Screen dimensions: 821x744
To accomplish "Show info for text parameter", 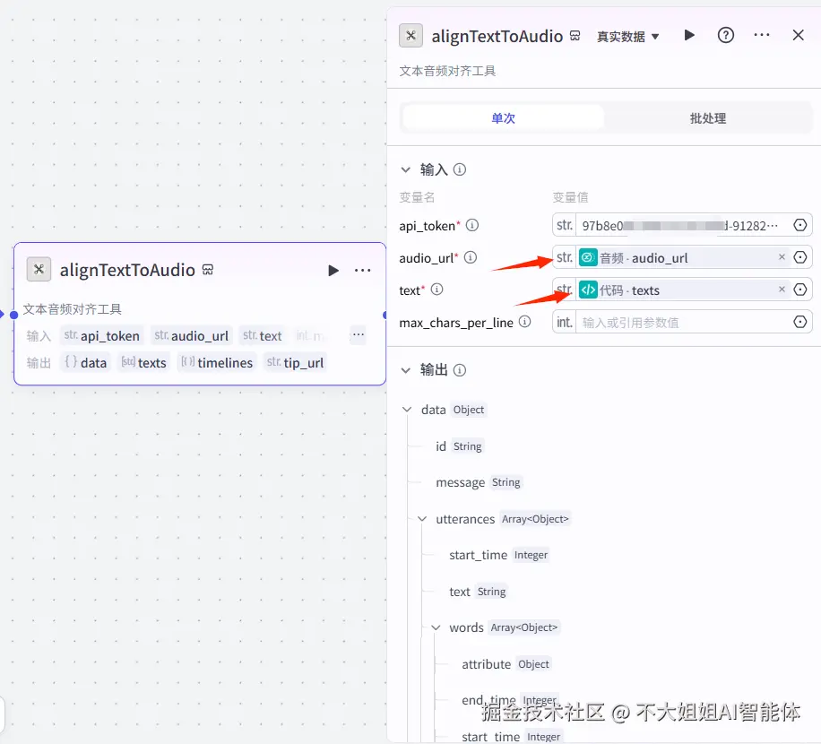I will [x=436, y=289].
